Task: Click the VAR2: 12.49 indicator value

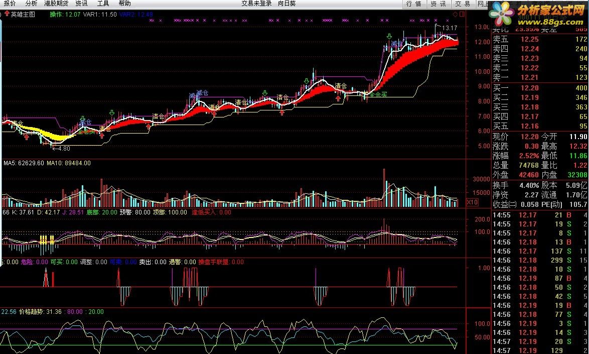Action: pos(136,14)
